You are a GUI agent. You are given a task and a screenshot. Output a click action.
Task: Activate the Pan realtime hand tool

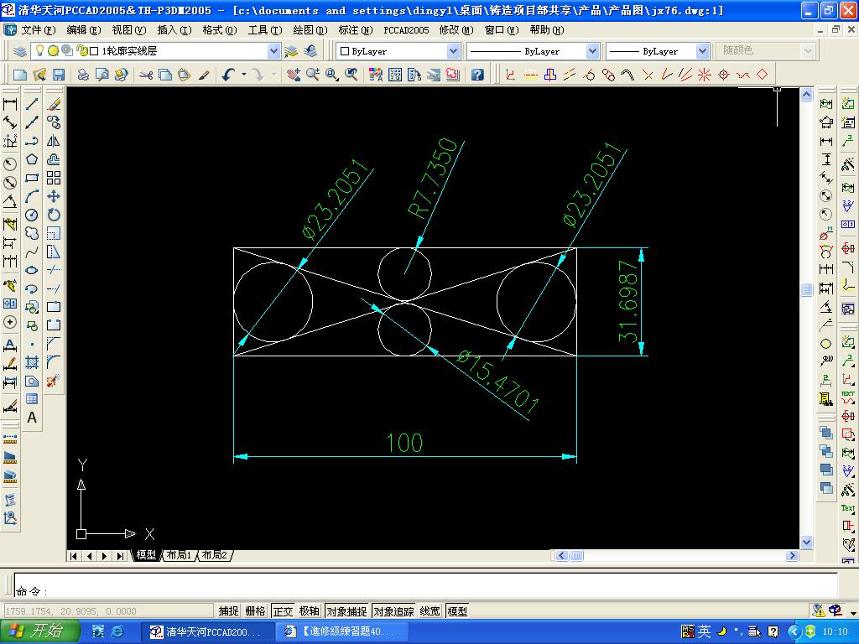(294, 75)
